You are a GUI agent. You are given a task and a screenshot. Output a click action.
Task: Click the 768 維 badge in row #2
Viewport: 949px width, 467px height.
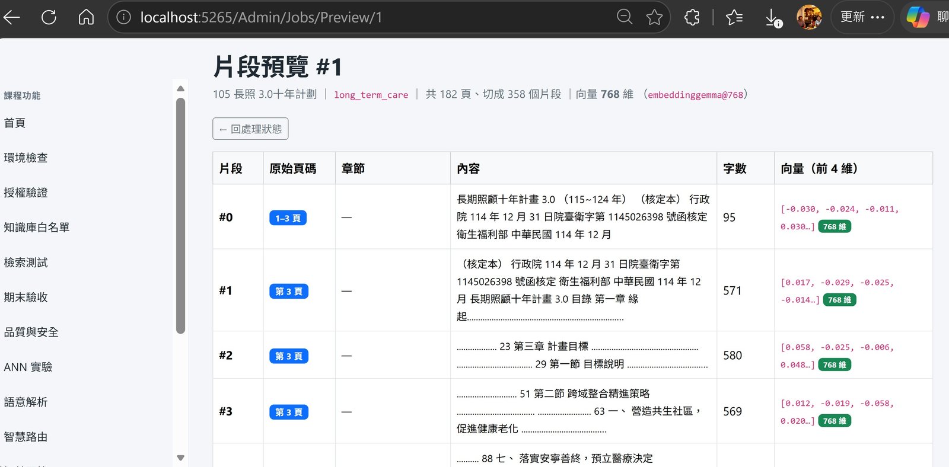[x=835, y=365]
